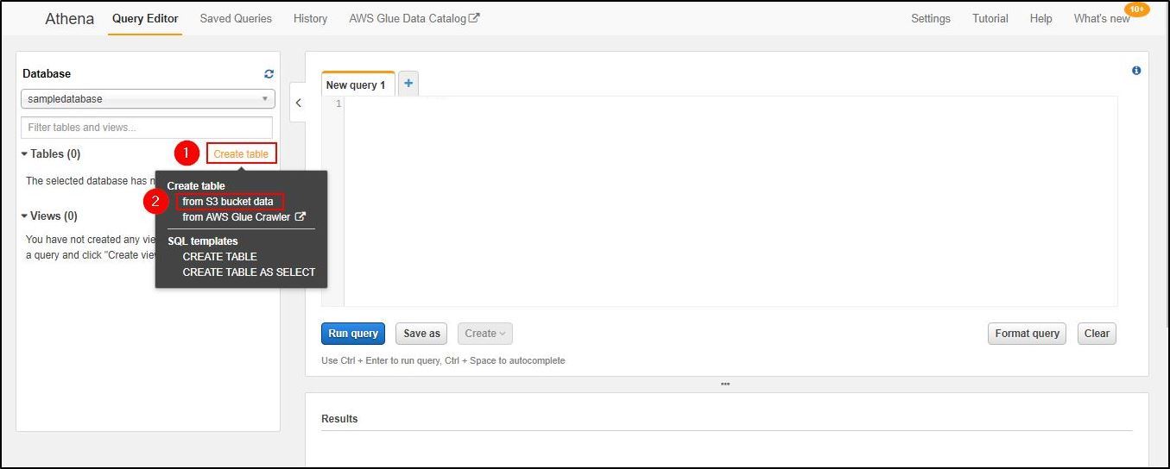Collapse the sidebar with left chevron
This screenshot has height=469, width=1170.
(298, 103)
